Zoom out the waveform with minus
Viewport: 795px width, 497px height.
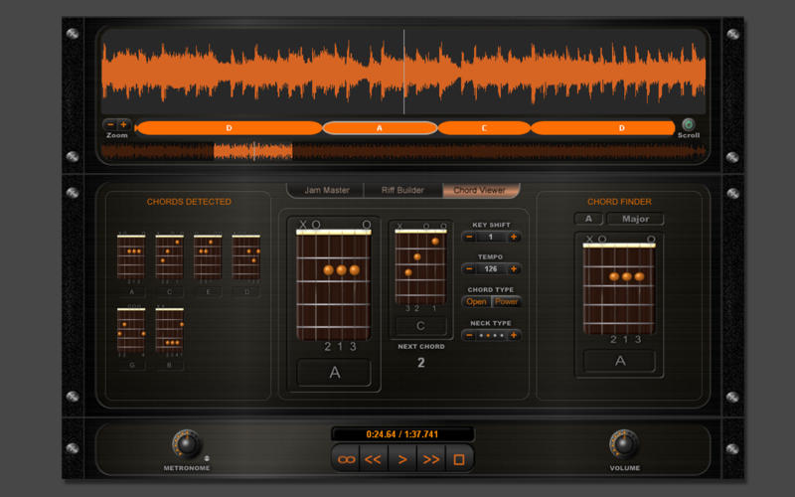click(110, 125)
